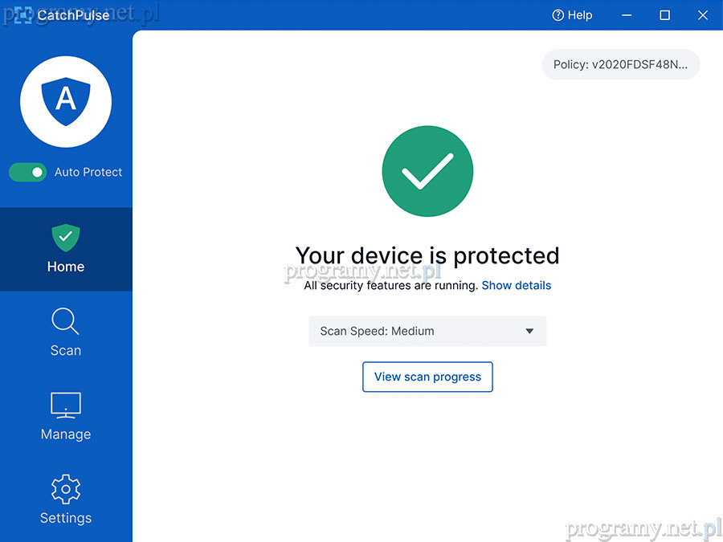Open Settings using the gear icon
The height and width of the screenshot is (542, 723).
pyautogui.click(x=65, y=489)
